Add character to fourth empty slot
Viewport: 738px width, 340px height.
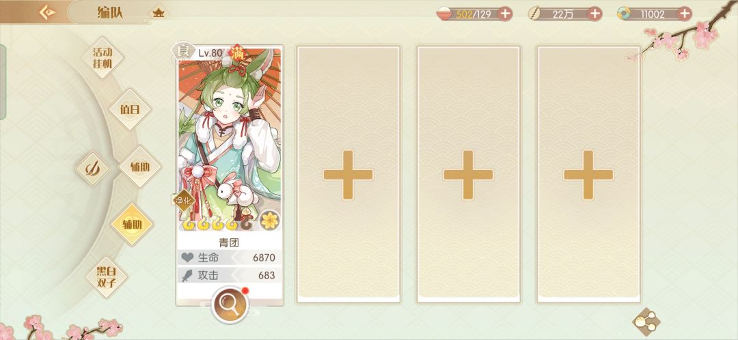click(588, 175)
